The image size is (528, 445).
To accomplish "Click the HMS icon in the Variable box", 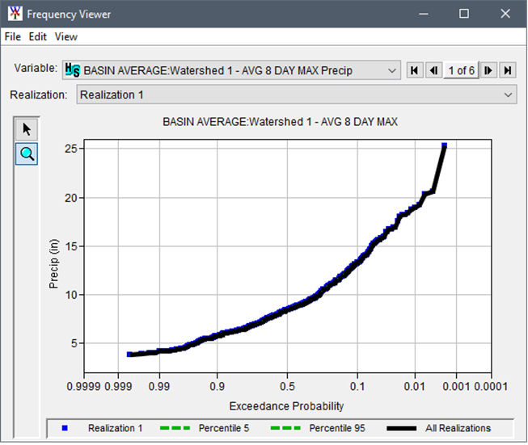I will point(73,70).
